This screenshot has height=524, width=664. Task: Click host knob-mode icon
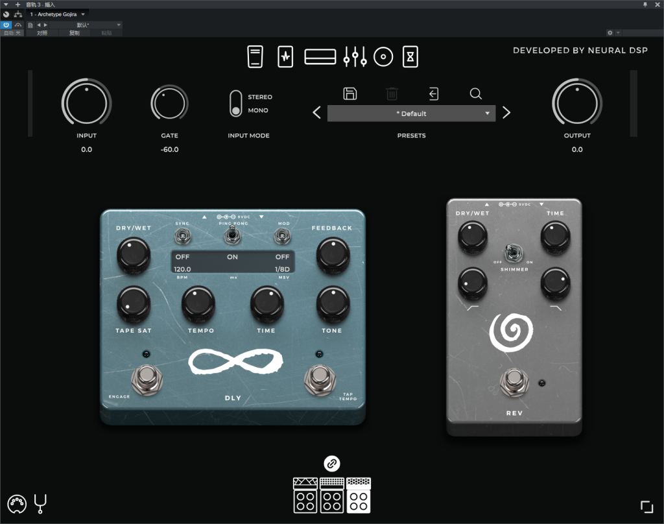6,14
